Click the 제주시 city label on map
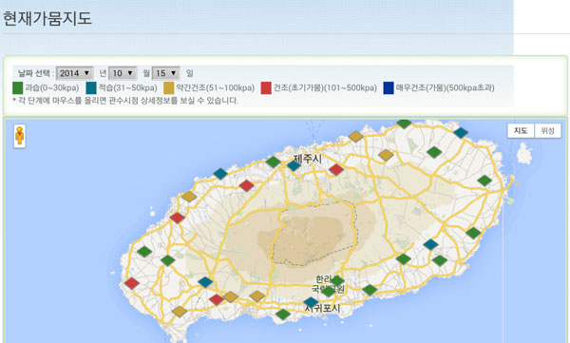The width and height of the screenshot is (570, 343). pos(308,159)
